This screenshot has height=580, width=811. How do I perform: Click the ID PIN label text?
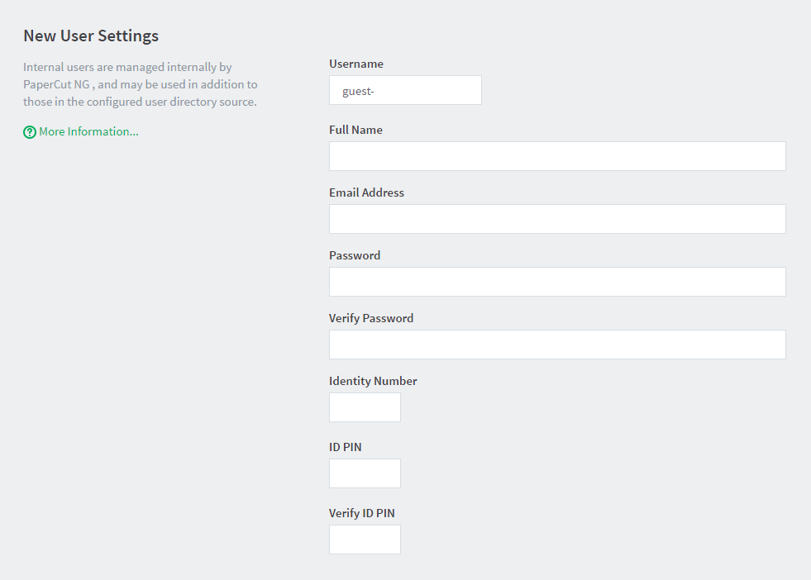tap(346, 447)
